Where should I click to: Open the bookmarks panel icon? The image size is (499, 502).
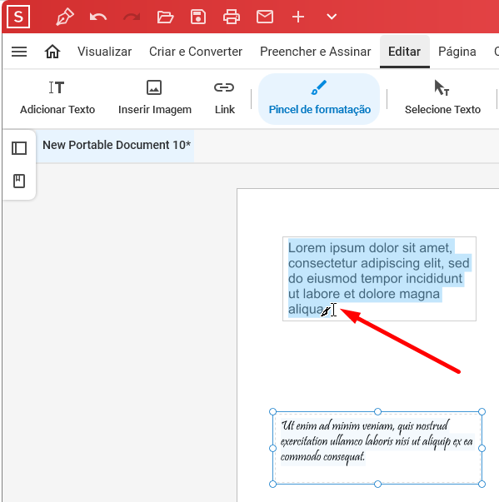click(19, 181)
